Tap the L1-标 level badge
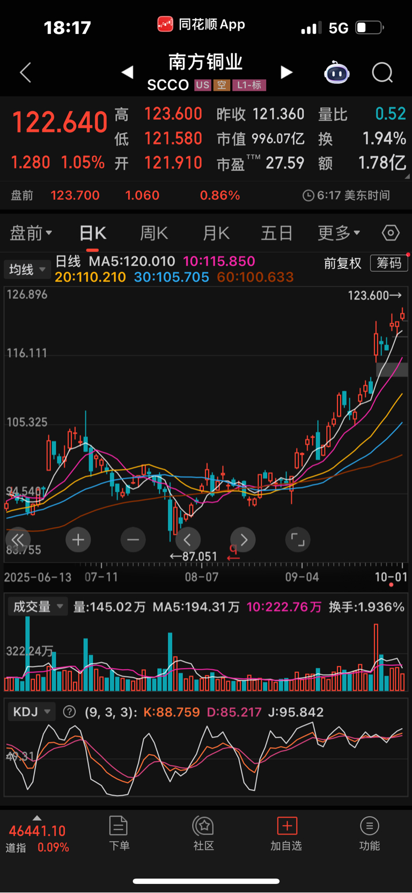Image resolution: width=412 pixels, height=893 pixels. 249,85
